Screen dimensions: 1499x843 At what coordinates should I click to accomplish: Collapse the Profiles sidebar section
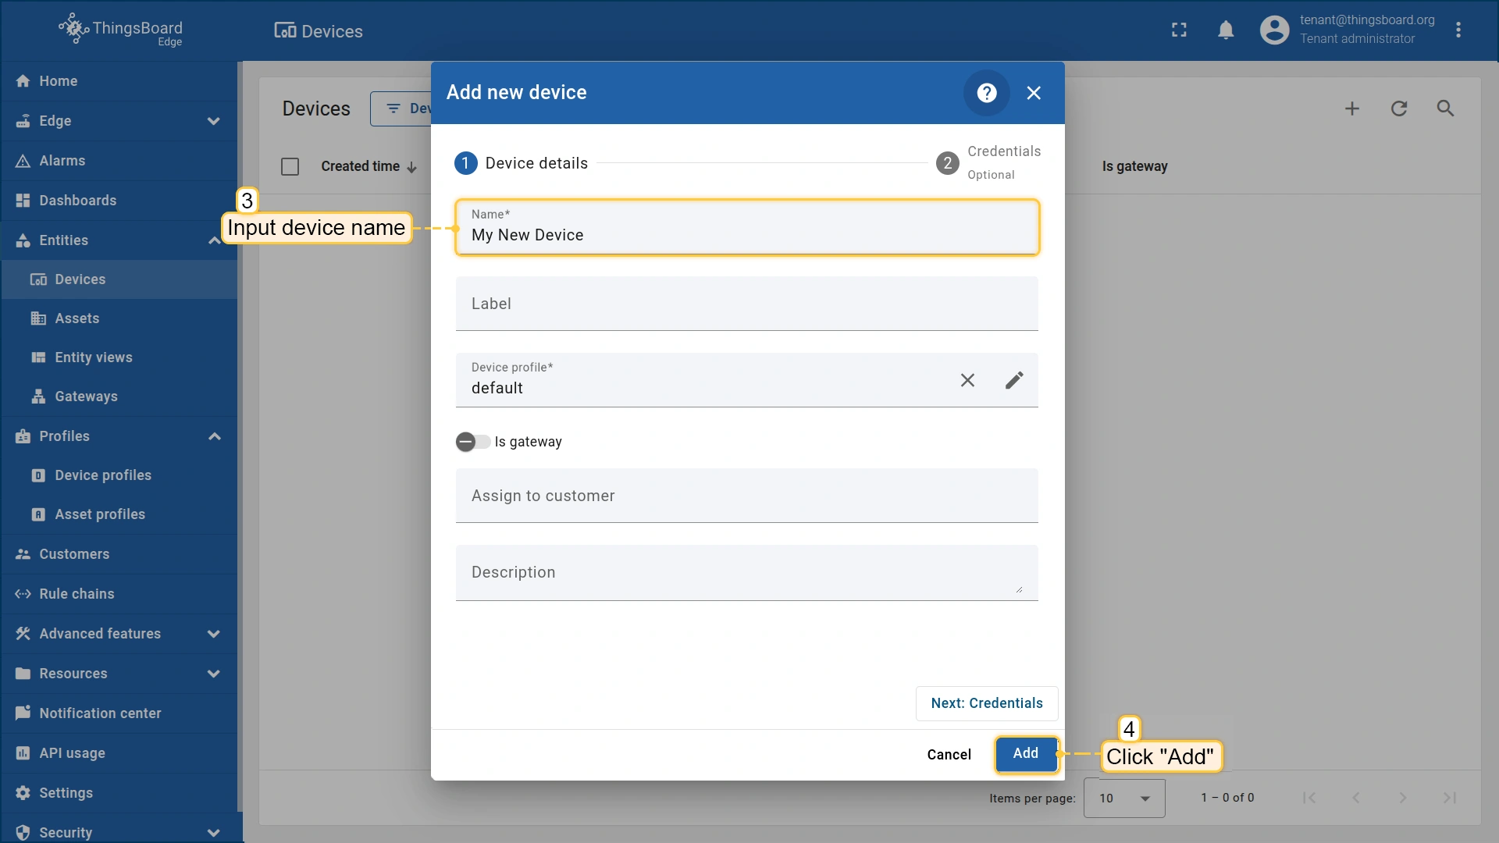[x=214, y=436]
